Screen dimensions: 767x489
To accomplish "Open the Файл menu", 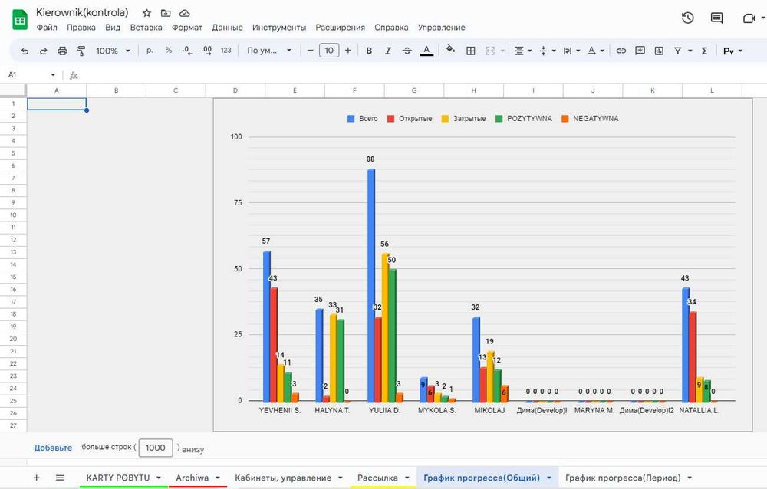I will pyautogui.click(x=47, y=28).
